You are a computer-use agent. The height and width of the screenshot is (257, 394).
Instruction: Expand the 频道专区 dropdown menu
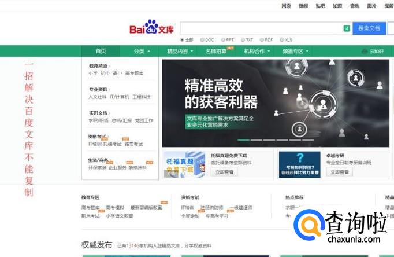(x=295, y=51)
